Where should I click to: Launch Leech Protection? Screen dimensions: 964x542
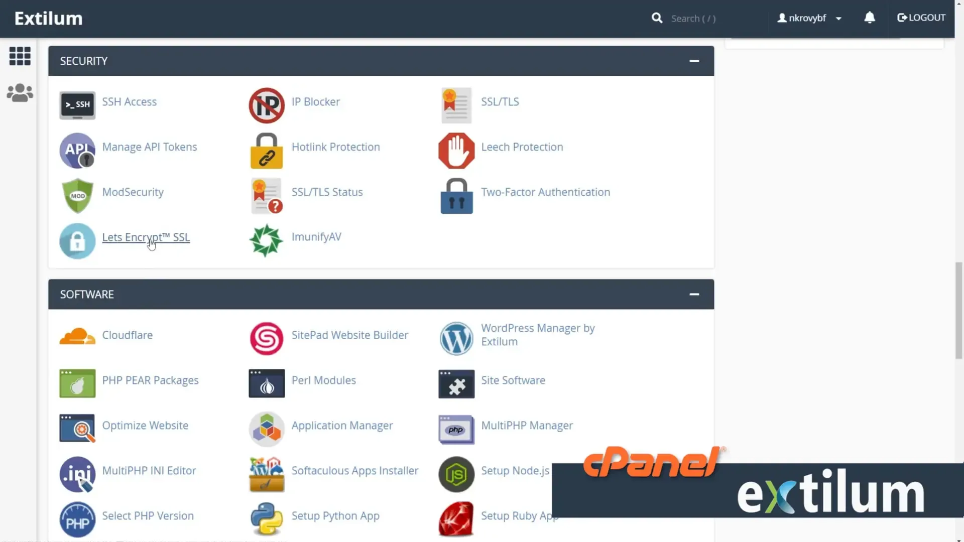(522, 147)
